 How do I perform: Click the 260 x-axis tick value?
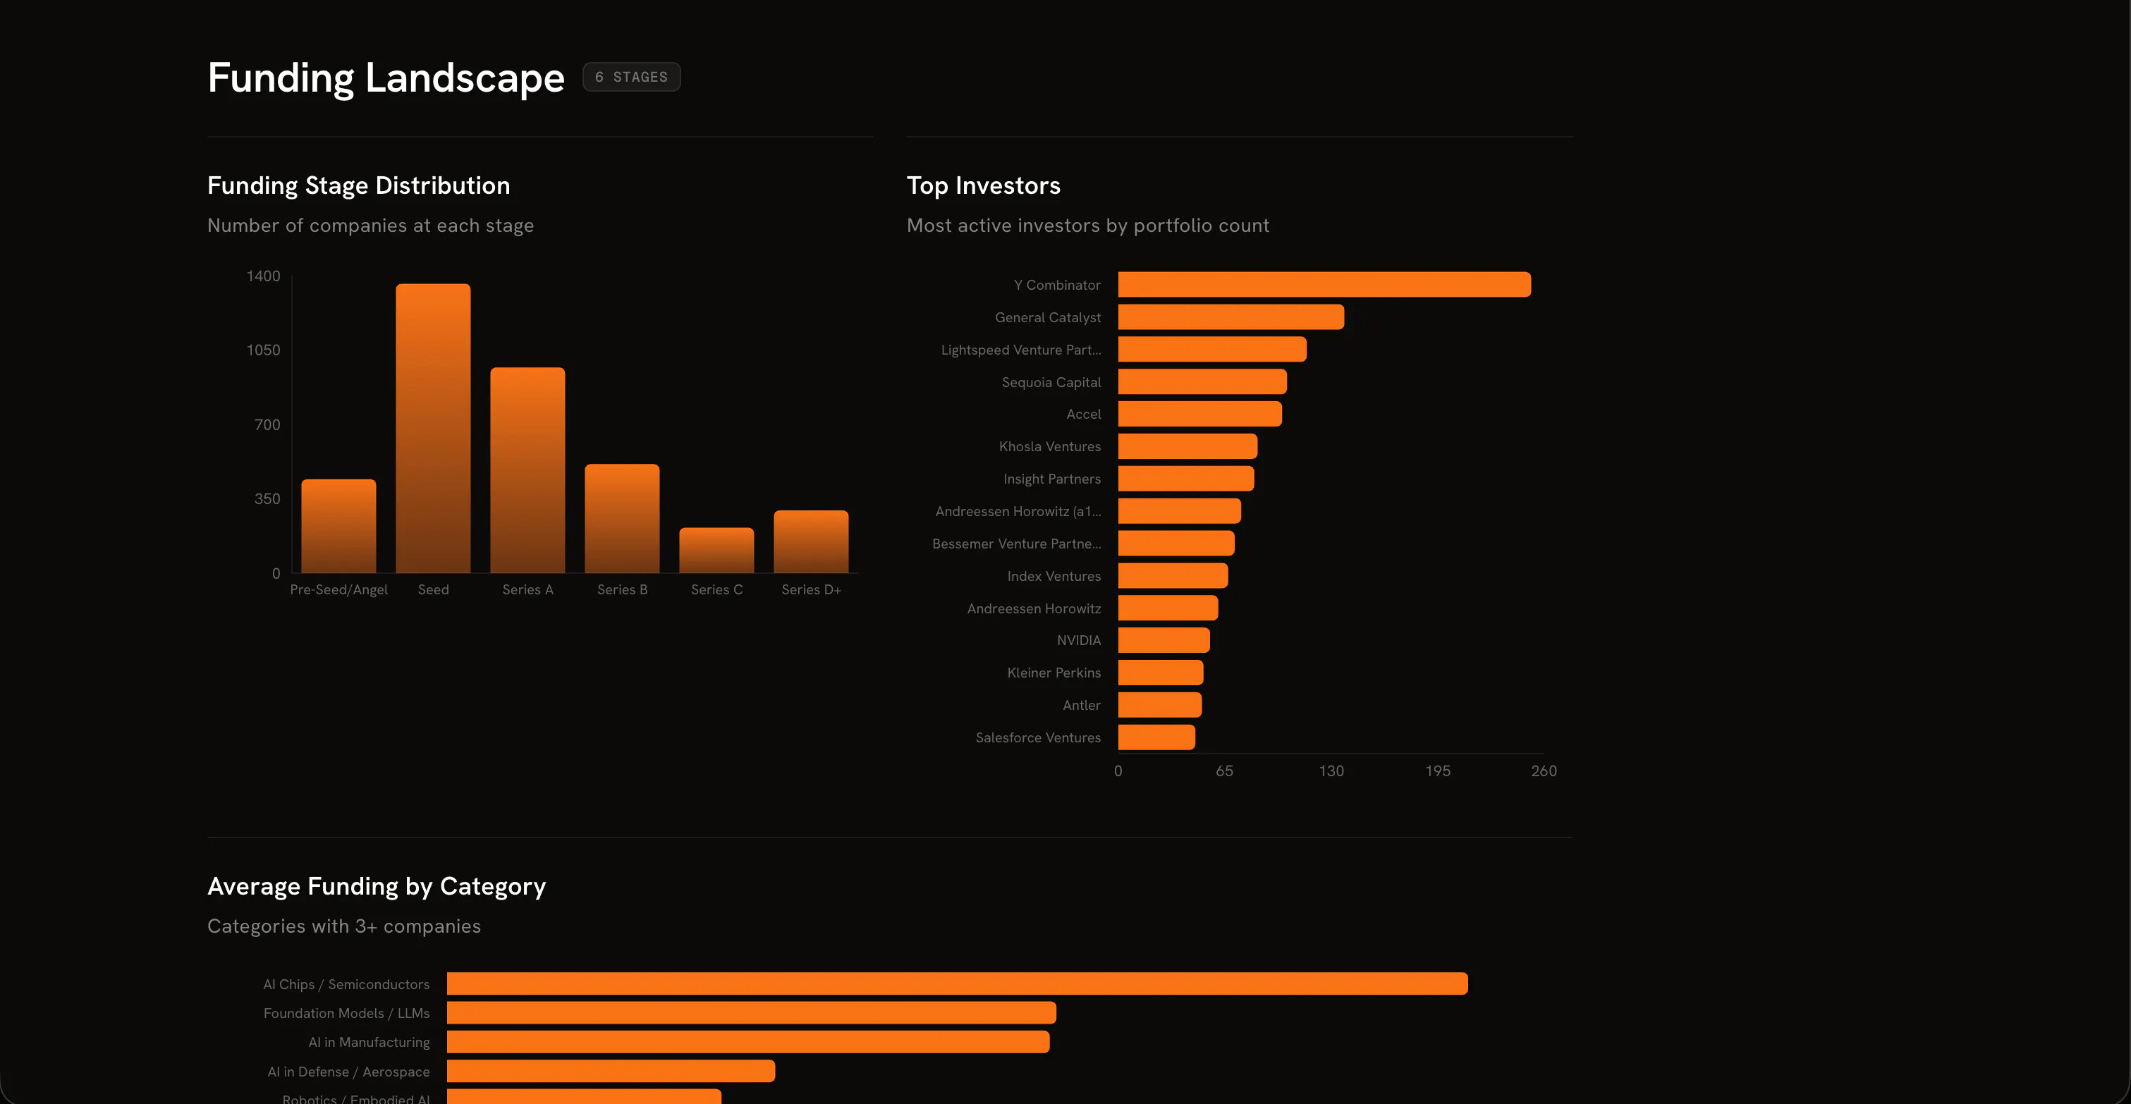click(1543, 771)
